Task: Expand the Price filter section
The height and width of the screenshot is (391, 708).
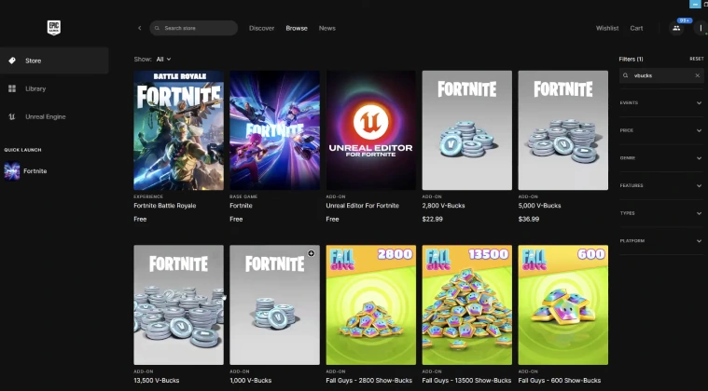Action: (661, 130)
